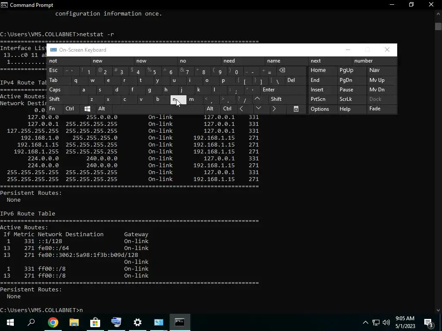Open File Explorer from taskbar
Image resolution: width=442 pixels, height=331 pixels.
click(74, 322)
